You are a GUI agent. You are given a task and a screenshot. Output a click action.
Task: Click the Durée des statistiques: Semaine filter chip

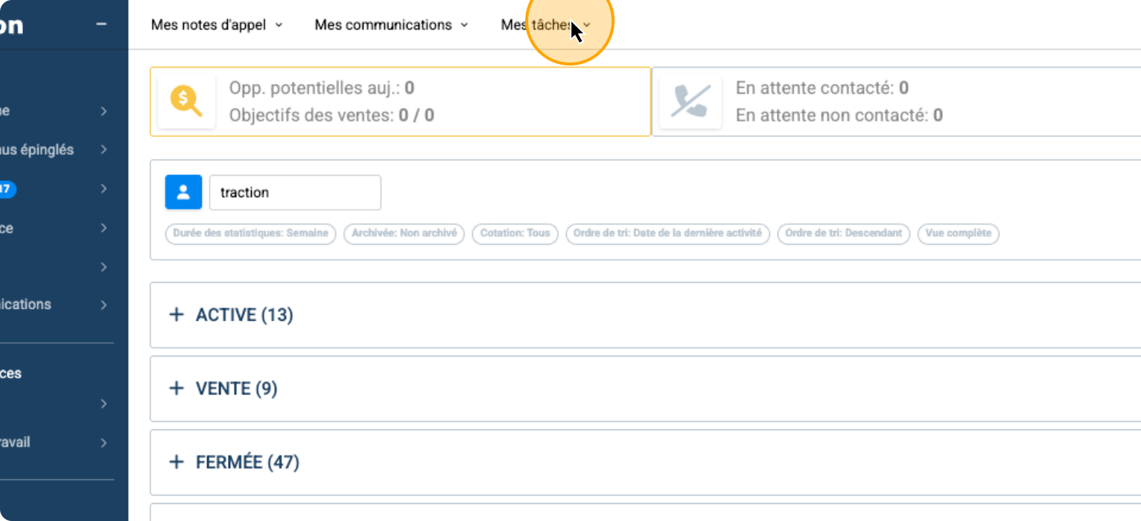[250, 234]
